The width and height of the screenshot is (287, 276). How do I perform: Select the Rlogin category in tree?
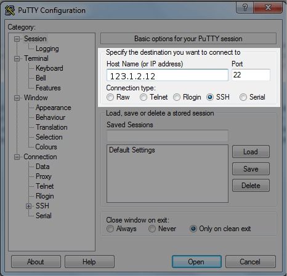[44, 196]
